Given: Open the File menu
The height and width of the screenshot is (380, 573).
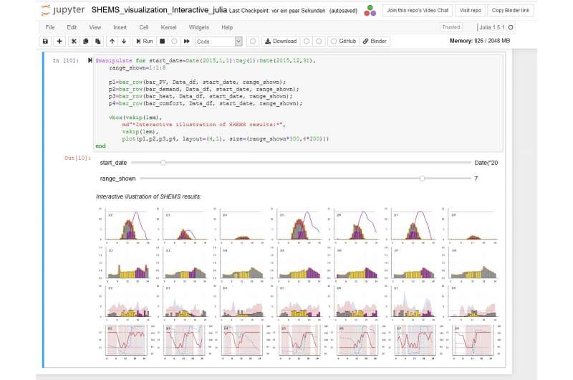Looking at the screenshot, I should (x=49, y=27).
